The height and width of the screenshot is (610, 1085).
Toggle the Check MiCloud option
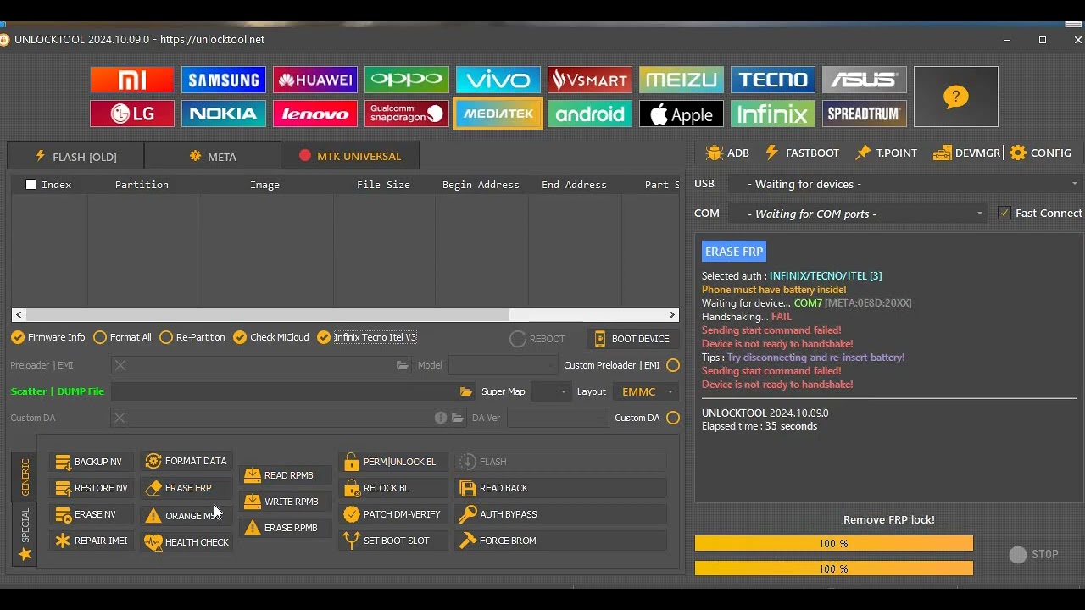(x=271, y=337)
